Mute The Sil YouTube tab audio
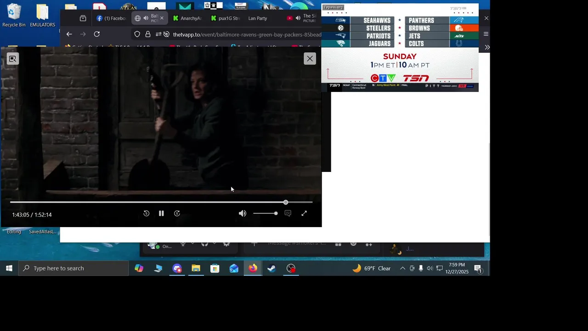The width and height of the screenshot is (588, 331). [298, 18]
